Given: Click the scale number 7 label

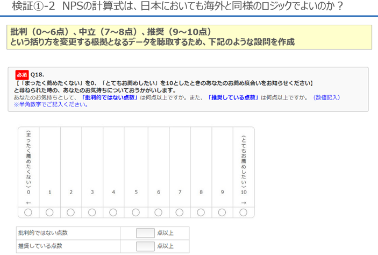Looking at the screenshot, I should coord(180,192).
